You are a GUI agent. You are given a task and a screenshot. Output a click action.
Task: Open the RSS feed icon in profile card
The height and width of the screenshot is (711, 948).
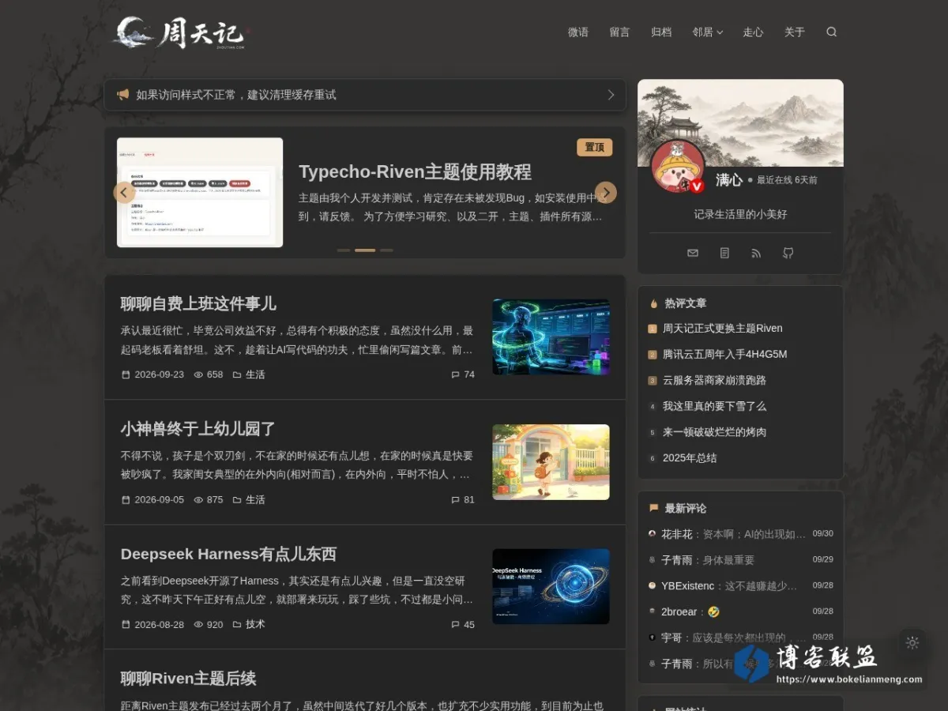[756, 254]
